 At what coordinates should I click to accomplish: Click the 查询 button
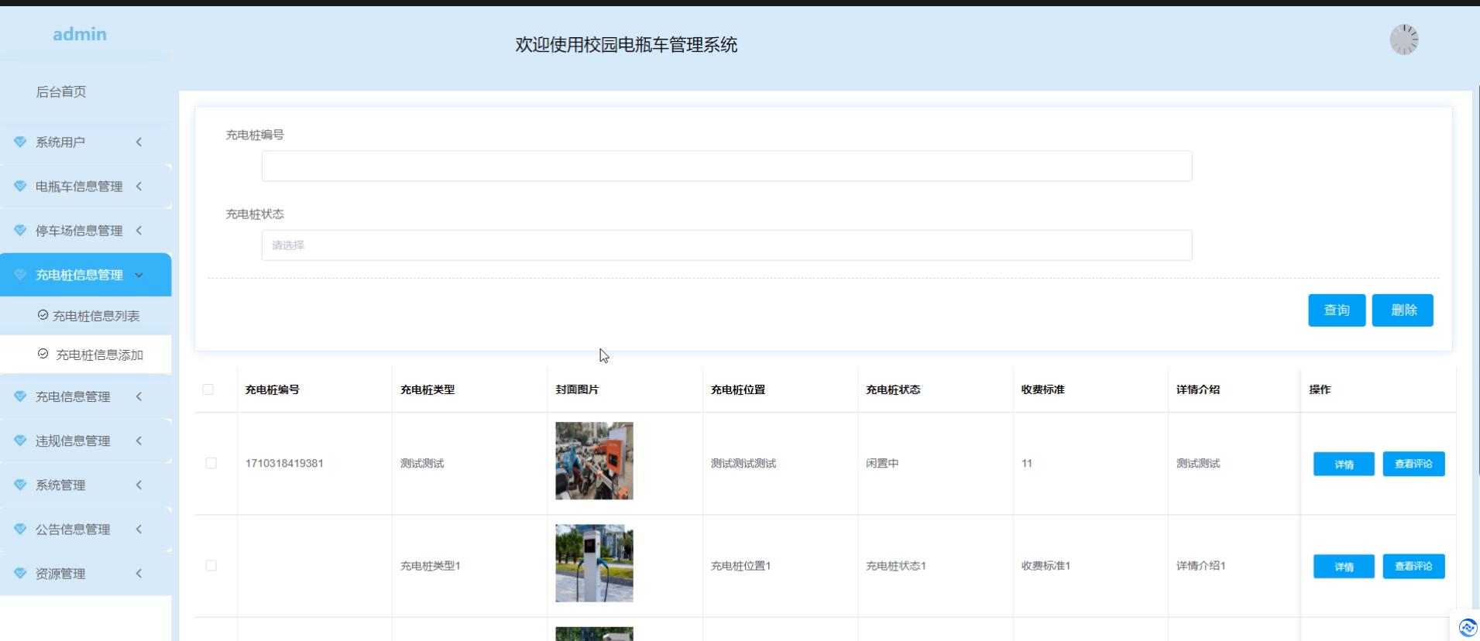[1337, 310]
